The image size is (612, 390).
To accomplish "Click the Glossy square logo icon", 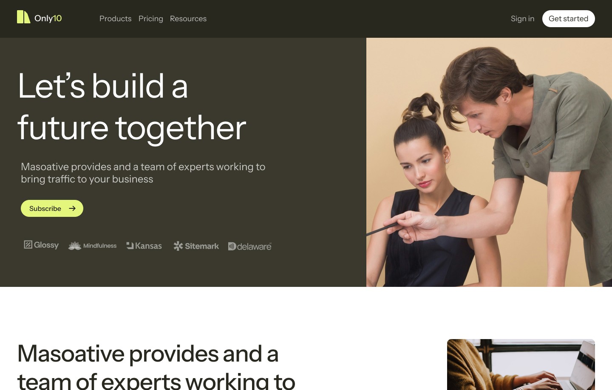I will pos(28,244).
